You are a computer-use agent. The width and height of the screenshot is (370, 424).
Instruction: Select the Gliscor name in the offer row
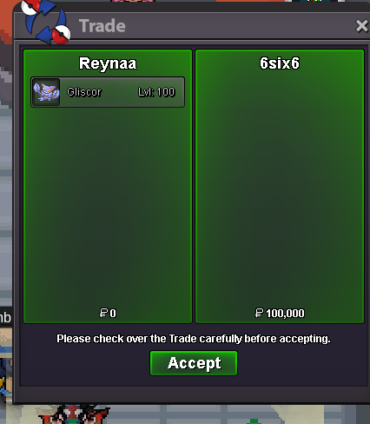click(84, 92)
